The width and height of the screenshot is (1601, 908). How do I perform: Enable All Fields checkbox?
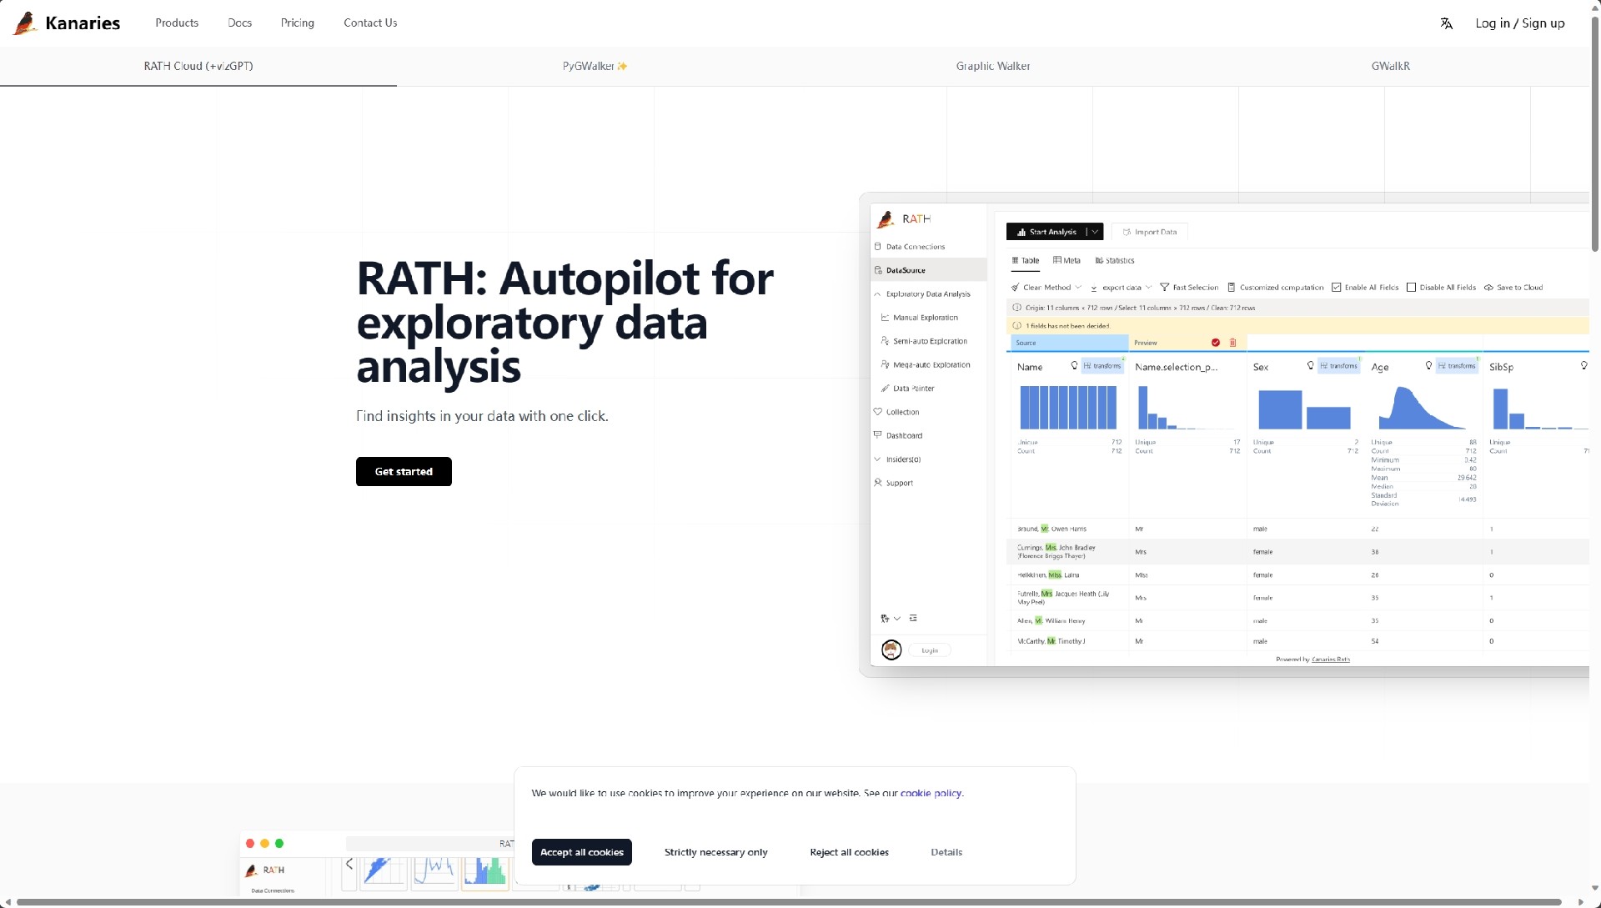tap(1337, 288)
